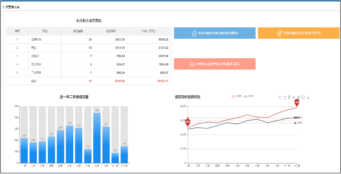Click the September bar showing 442
341x174 pixels.
tap(96, 137)
